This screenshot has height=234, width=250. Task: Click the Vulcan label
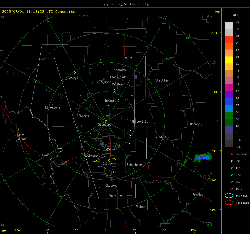pos(141,207)
